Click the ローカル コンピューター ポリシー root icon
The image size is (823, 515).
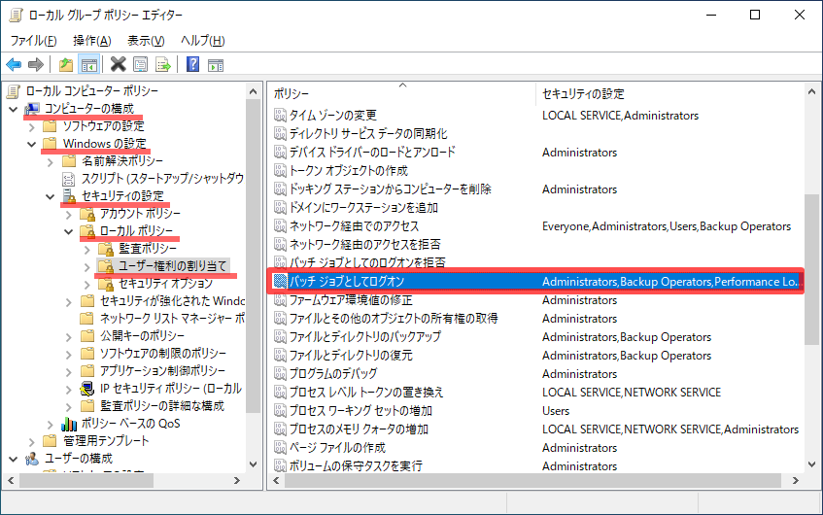point(14,91)
